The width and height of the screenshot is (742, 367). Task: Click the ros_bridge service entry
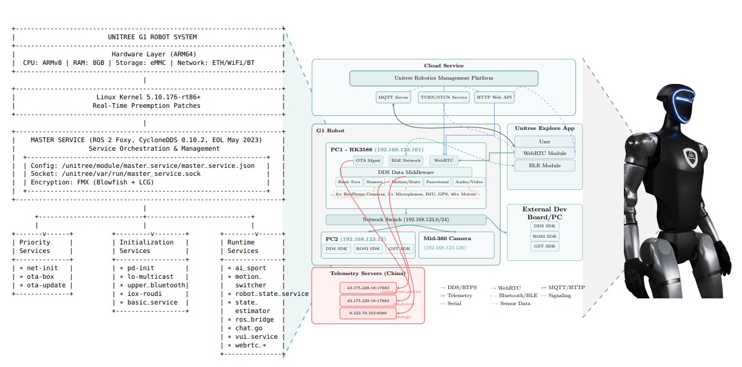(251, 319)
